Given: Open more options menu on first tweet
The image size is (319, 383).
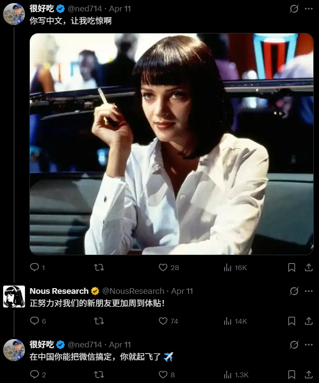Looking at the screenshot, I should click(x=308, y=9).
